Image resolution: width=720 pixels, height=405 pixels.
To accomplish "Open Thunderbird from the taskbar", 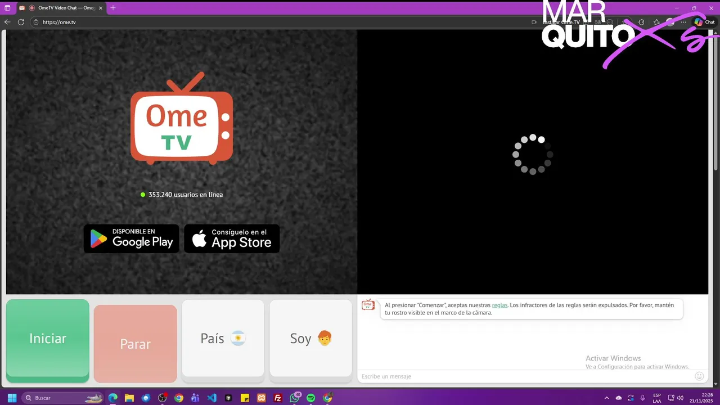I will (x=146, y=398).
